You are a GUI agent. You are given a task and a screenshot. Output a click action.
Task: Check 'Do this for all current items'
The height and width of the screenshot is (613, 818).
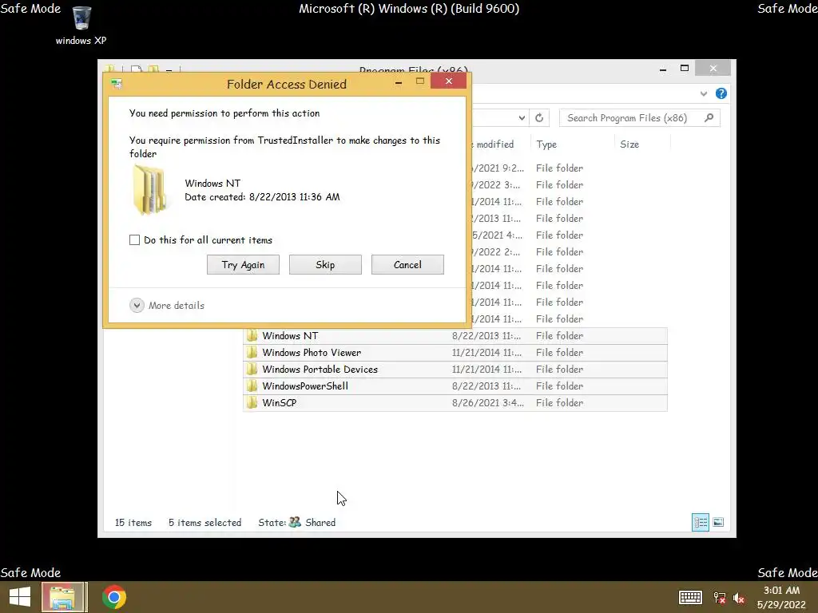pos(134,239)
